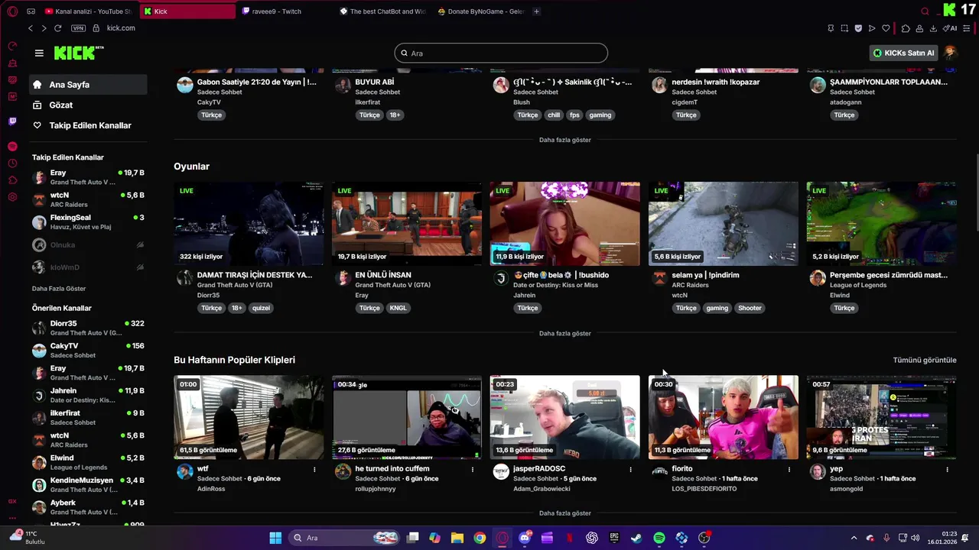Bookmark page with heart icon
Screen dimensions: 979x550
tap(886, 28)
